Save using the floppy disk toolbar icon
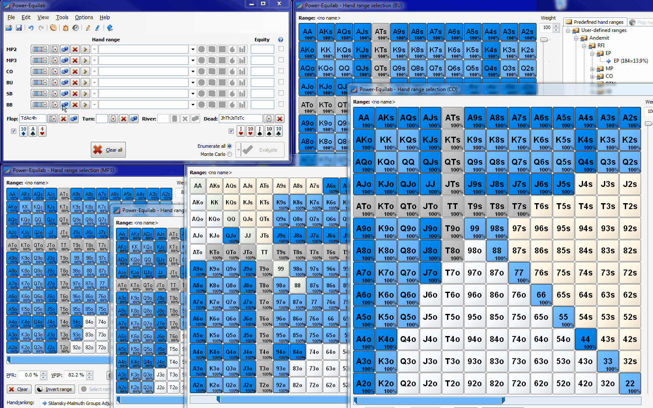The height and width of the screenshot is (408, 653). pos(19,28)
